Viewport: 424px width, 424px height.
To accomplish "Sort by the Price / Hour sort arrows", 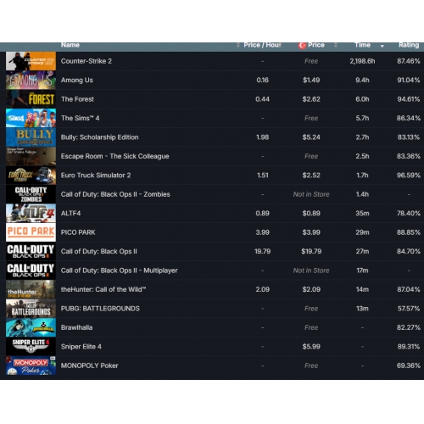I will [238, 45].
